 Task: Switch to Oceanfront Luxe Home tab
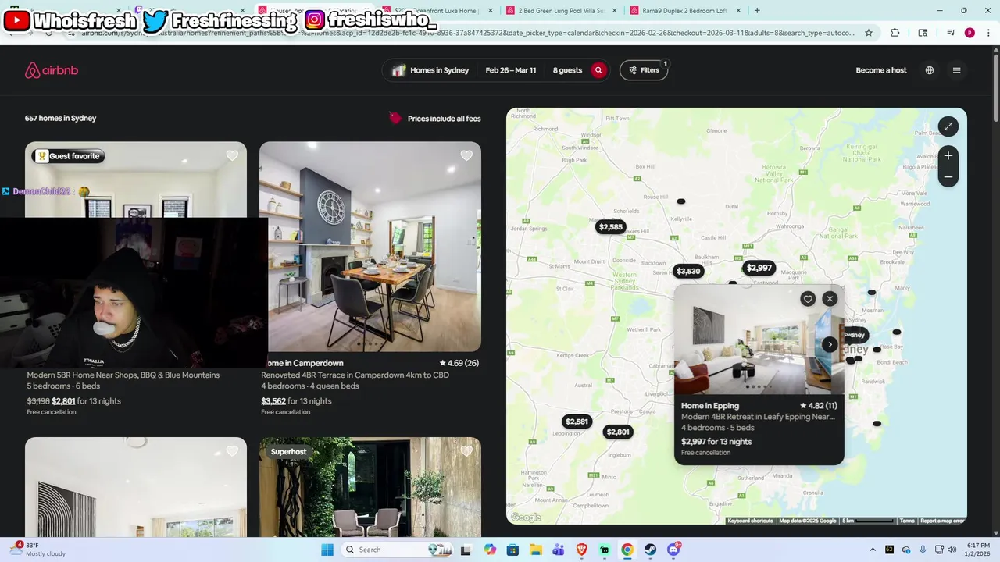[x=439, y=11]
